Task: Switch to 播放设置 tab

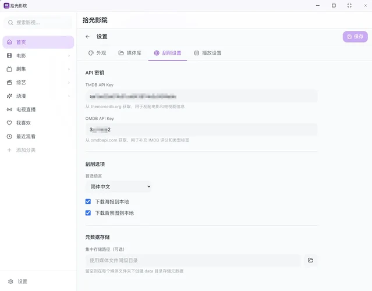Action: pyautogui.click(x=207, y=53)
